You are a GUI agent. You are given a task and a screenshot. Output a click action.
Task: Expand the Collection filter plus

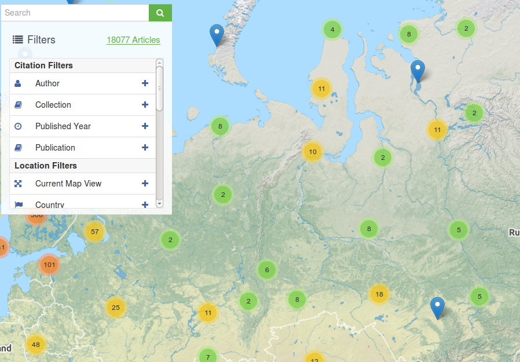coord(145,105)
